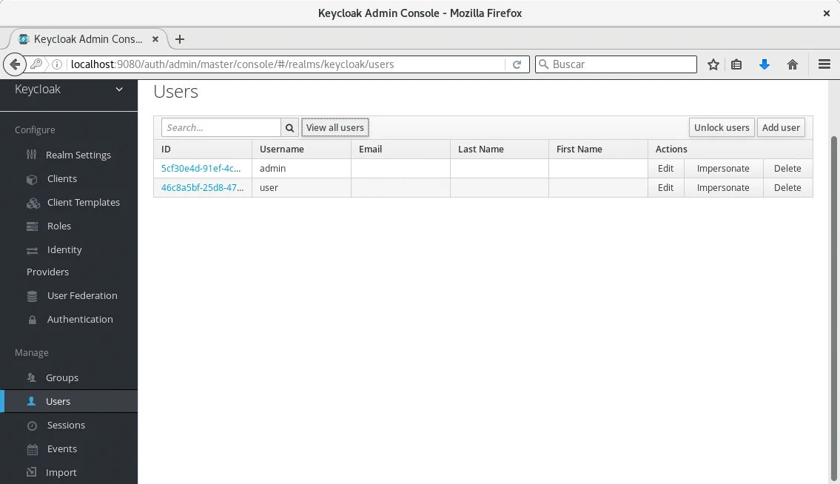Open Groups in Manage menu
Viewport: 840px width, 484px height.
tap(61, 377)
